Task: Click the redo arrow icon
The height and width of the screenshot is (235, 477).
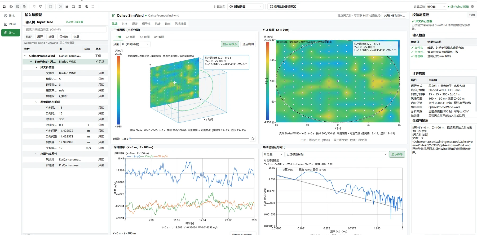Action: tap(41, 7)
